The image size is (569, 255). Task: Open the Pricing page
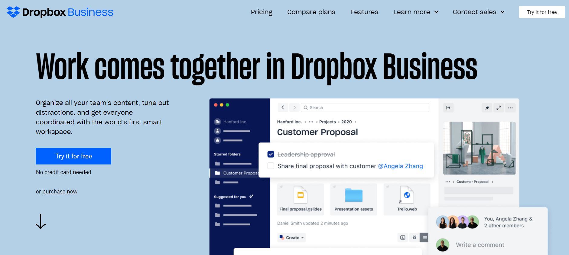(262, 12)
